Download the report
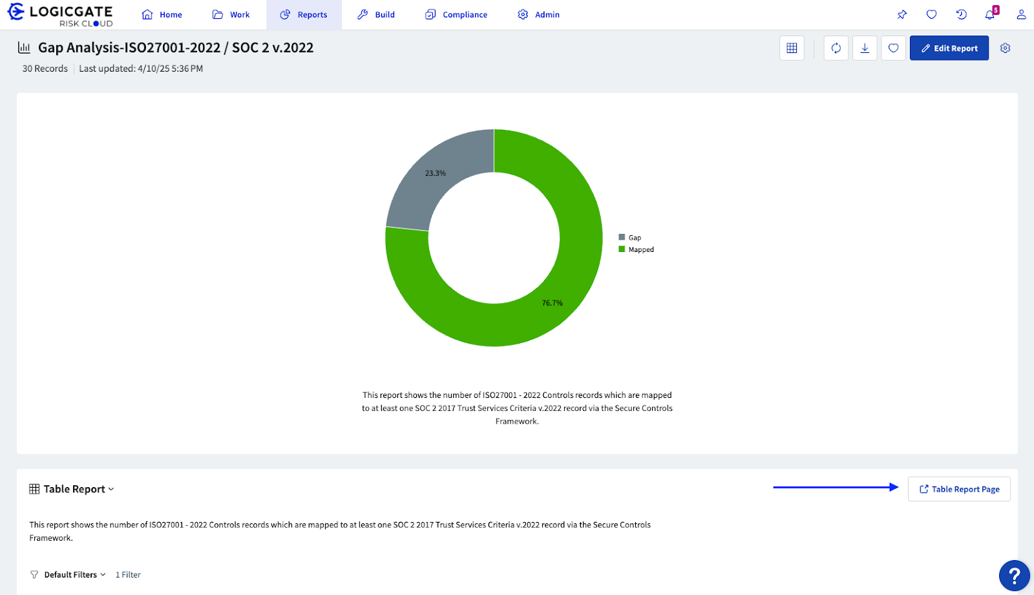This screenshot has width=1034, height=595. coord(865,48)
